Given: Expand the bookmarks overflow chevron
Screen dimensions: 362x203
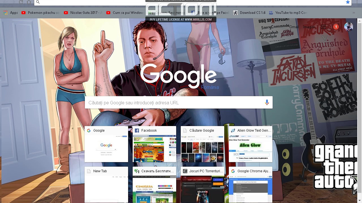Looking at the screenshot, I should [354, 13].
